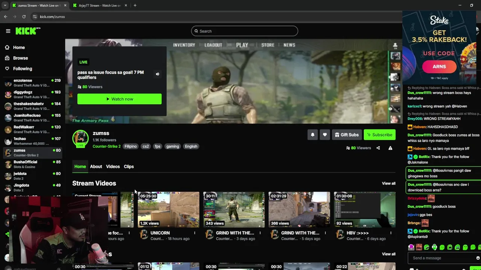
Task: Mute the stream preview sound
Action: click(x=157, y=74)
